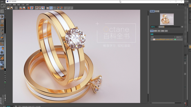Click the 100 % zoom field in status bar
The image size is (191, 107).
10,106
